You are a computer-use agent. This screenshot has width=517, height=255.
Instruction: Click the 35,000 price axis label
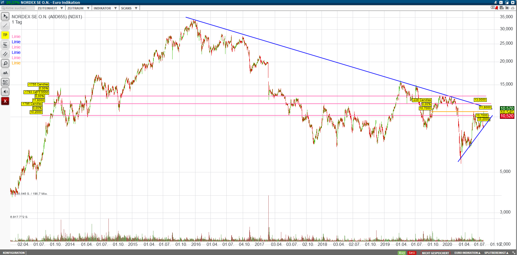coord(506,17)
